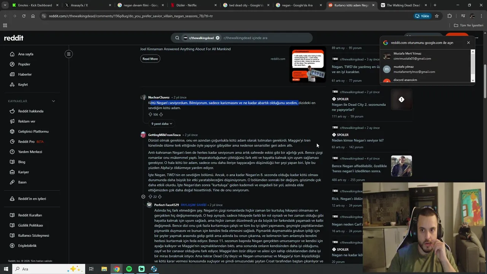The width and height of the screenshot is (487, 274).
Task: Open Gizlilik Politikası link
Action: pyautogui.click(x=30, y=225)
